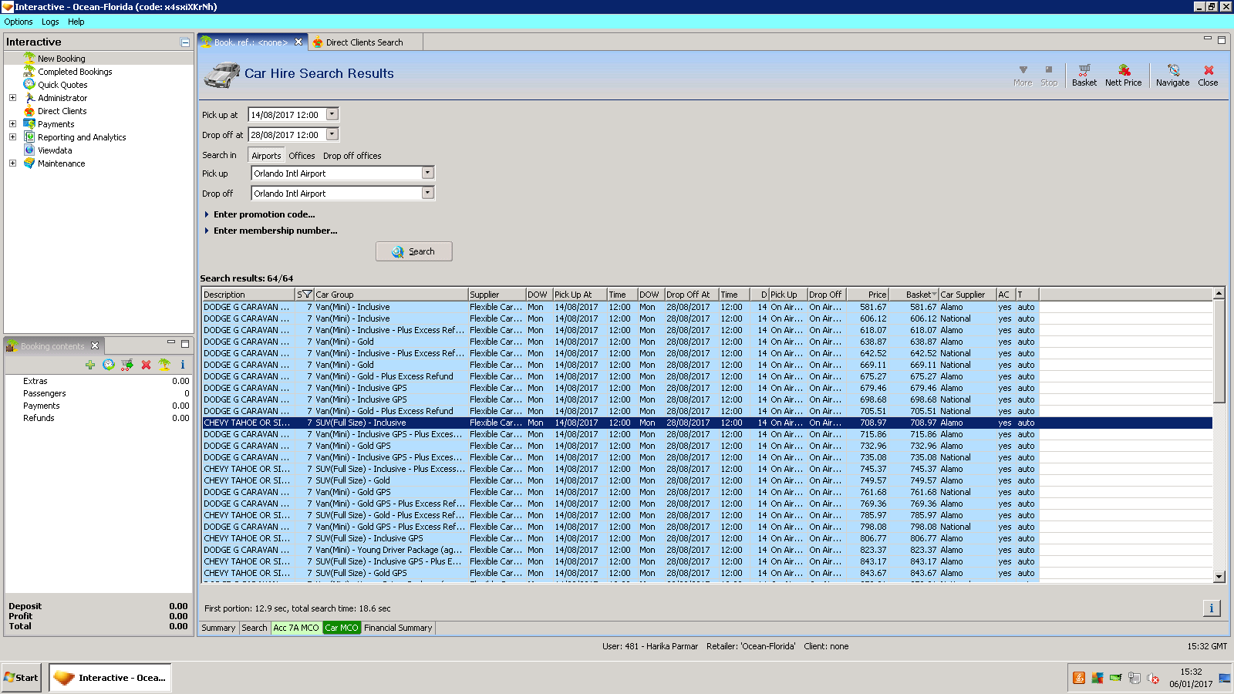
Task: Switch Search in to Offices
Action: click(302, 156)
